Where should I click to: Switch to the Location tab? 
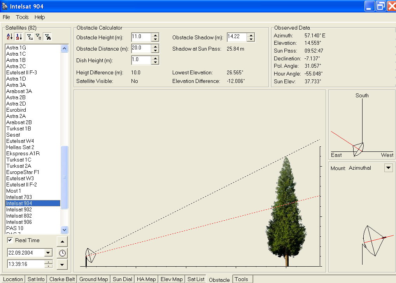(13, 279)
